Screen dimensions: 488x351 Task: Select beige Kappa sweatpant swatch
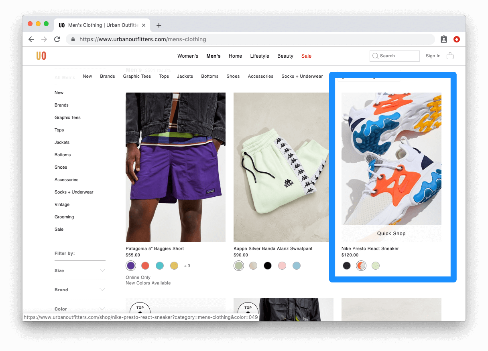tap(253, 266)
